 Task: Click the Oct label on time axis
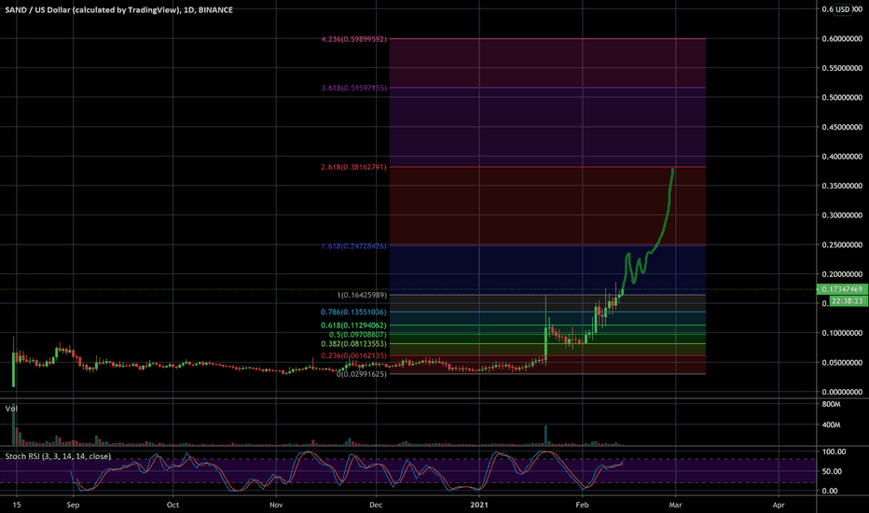tap(172, 505)
